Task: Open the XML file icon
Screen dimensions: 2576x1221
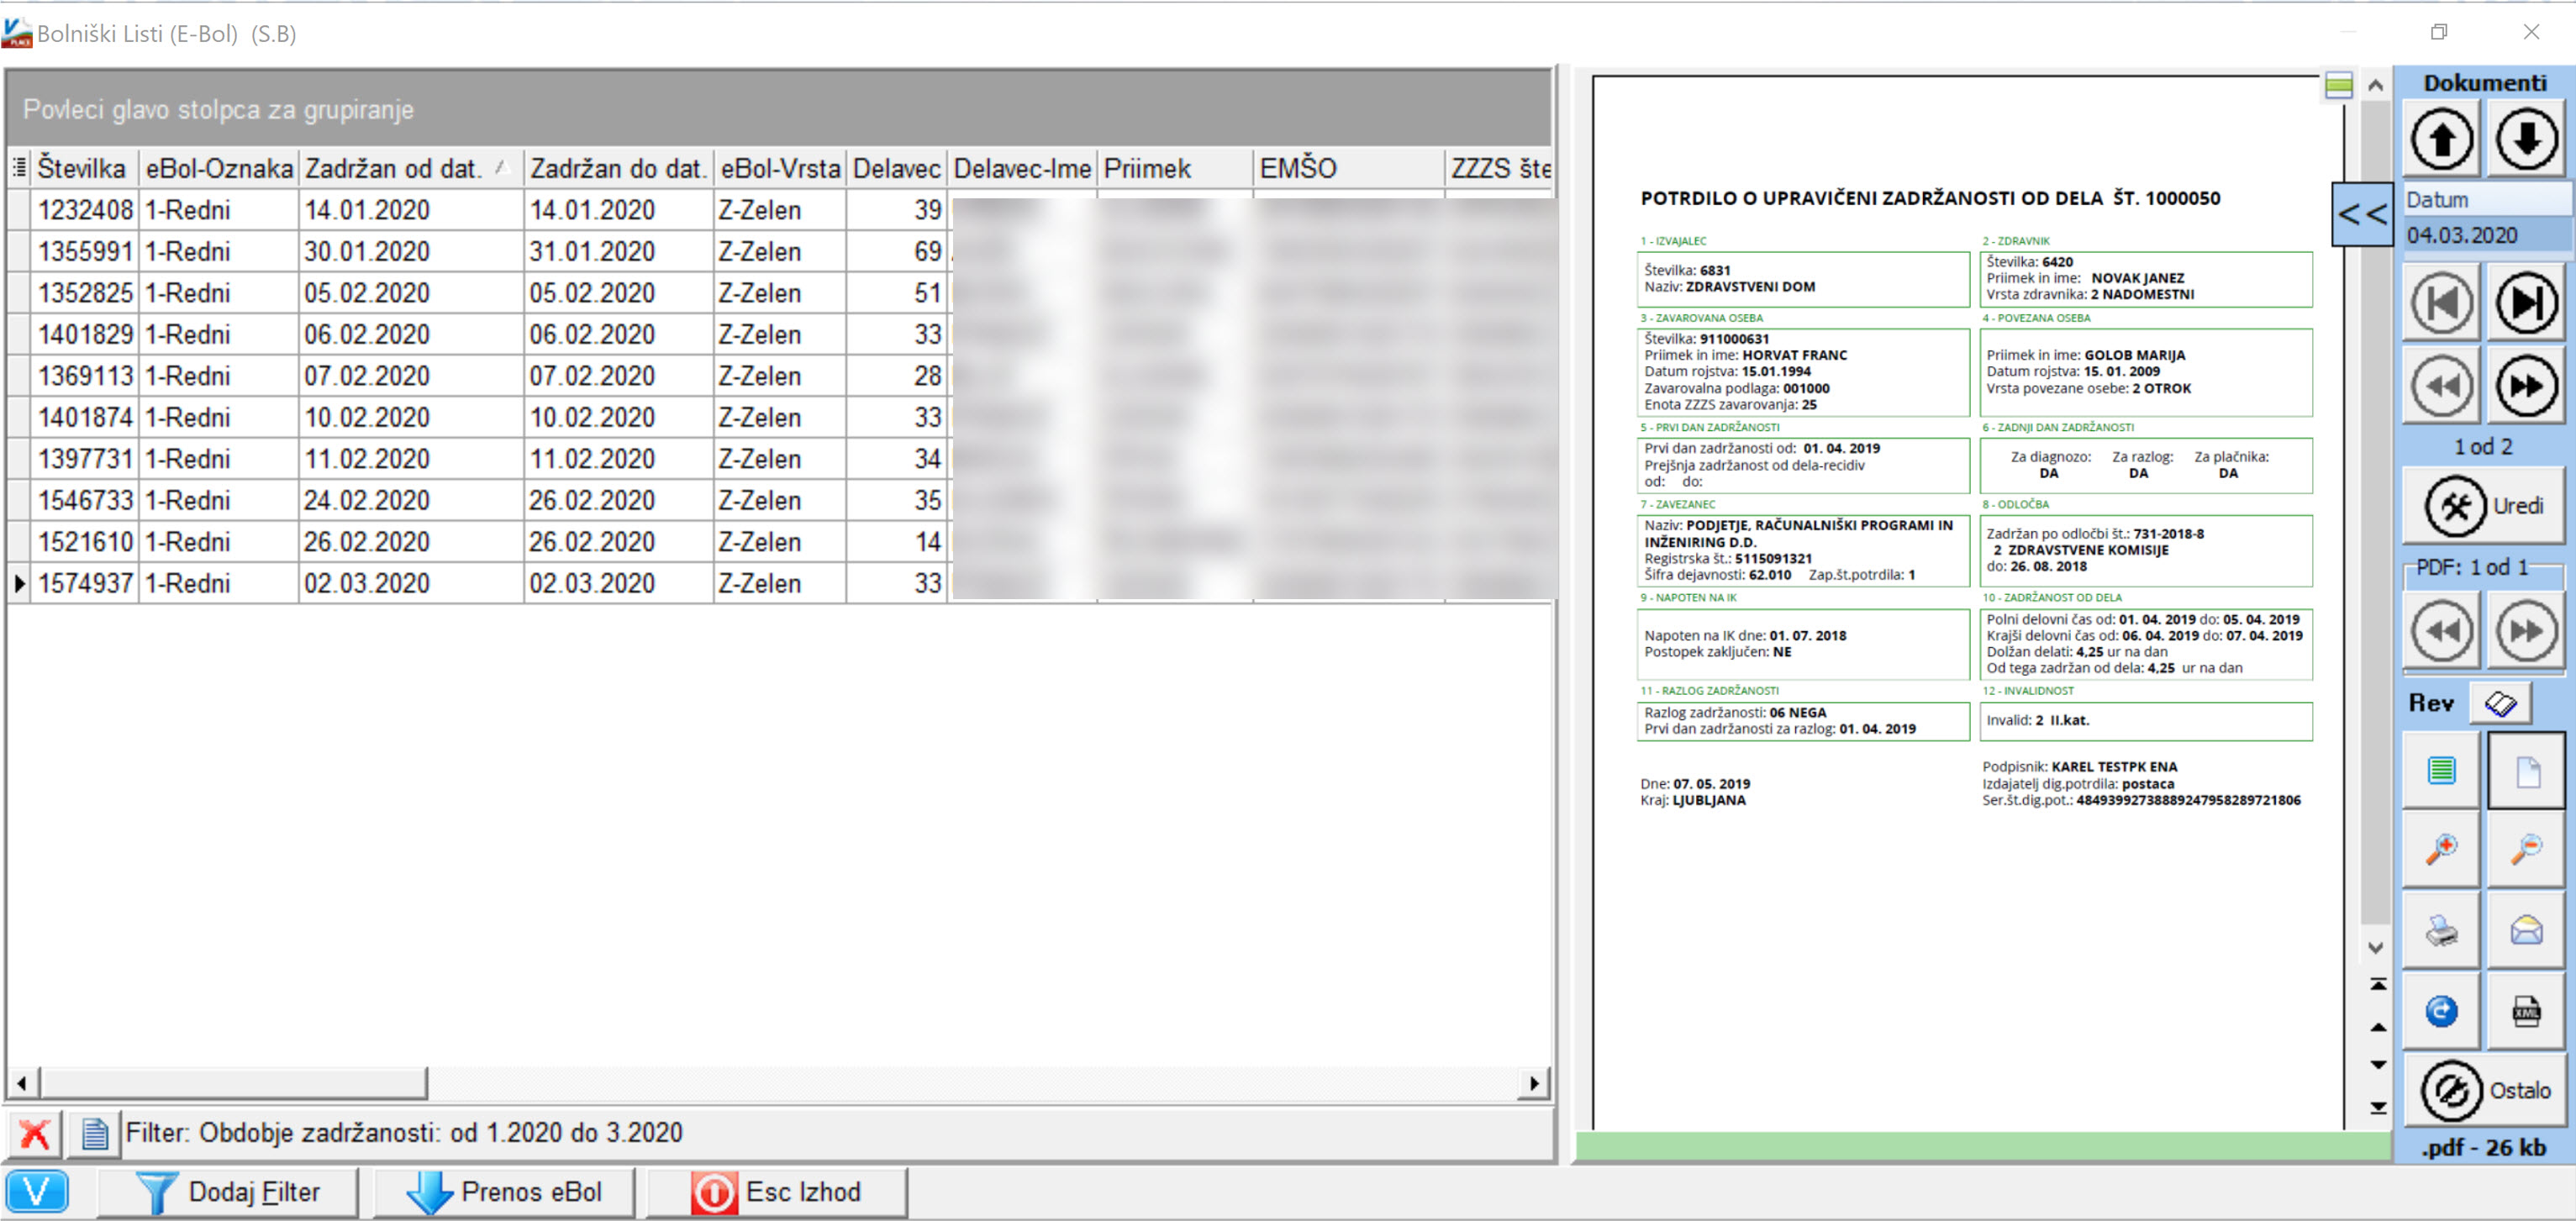Action: coord(2526,1011)
